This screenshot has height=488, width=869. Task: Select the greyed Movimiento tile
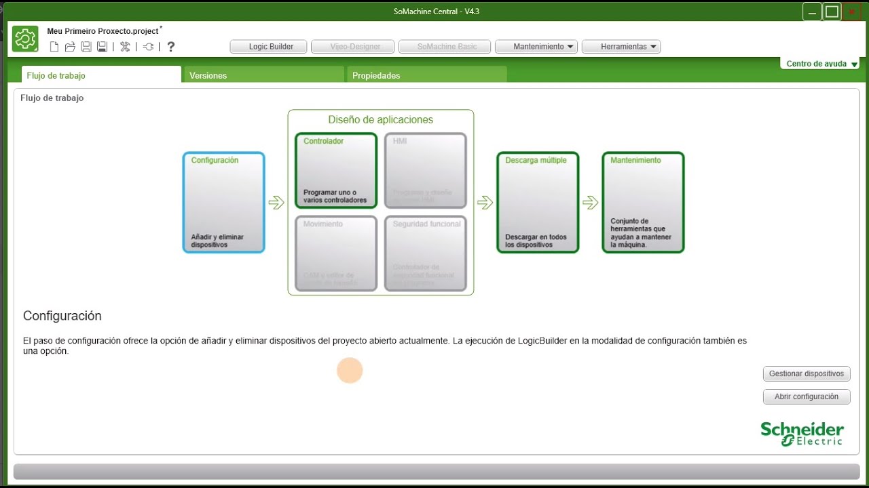click(x=336, y=253)
